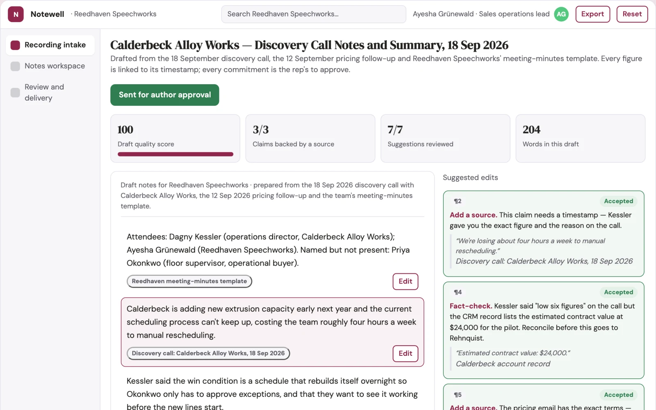Edit the extrusion capacity paragraph
The image size is (656, 410).
pyautogui.click(x=405, y=353)
